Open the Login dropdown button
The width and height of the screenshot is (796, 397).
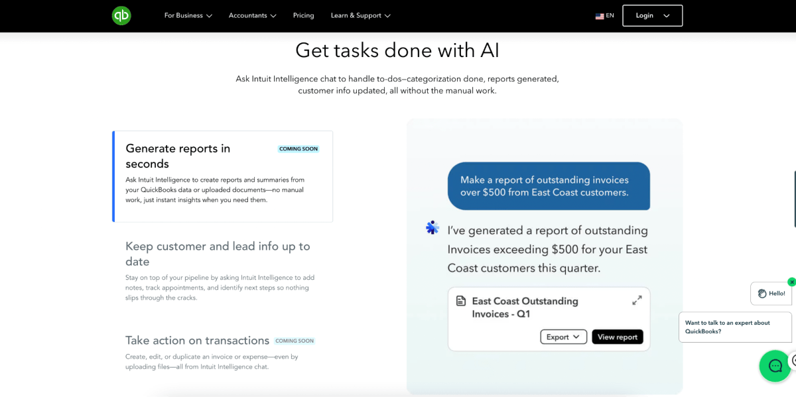[x=652, y=16]
